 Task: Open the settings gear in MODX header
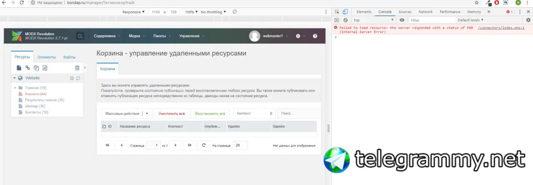(298, 36)
